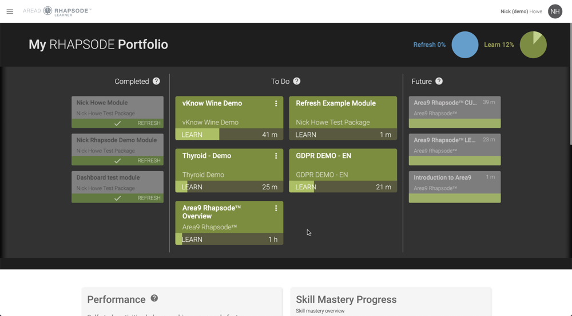Open the hamburger navigation menu
Screen dimensions: 572x316
[10, 11]
